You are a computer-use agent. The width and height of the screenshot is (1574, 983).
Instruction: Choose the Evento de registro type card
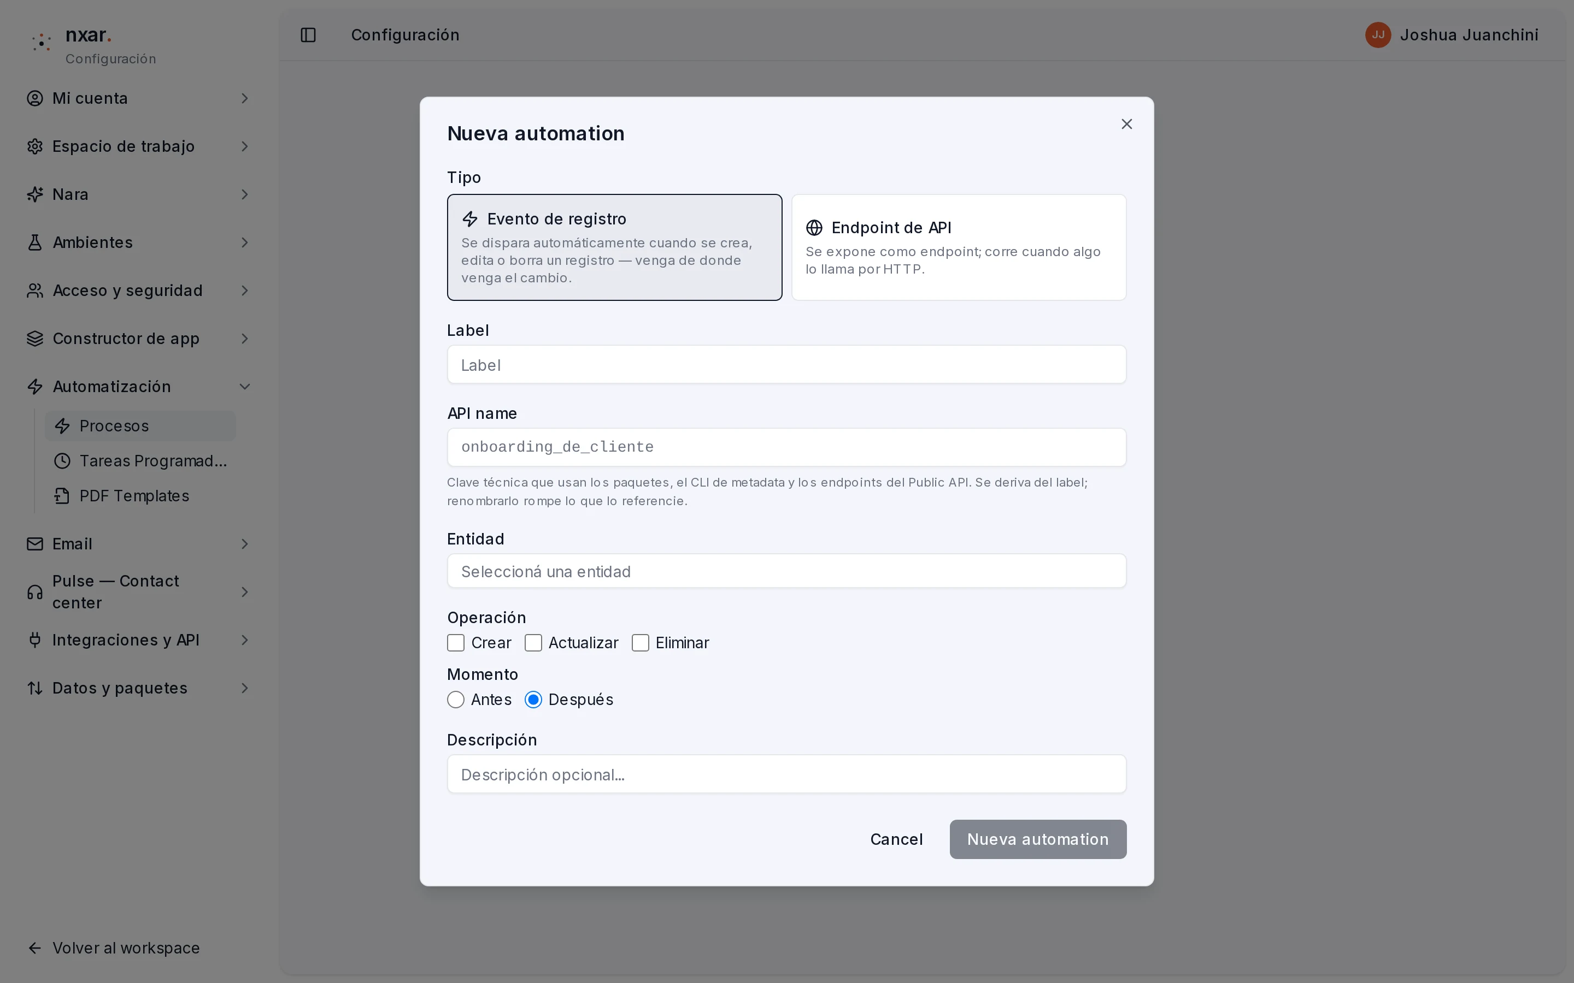pos(615,248)
